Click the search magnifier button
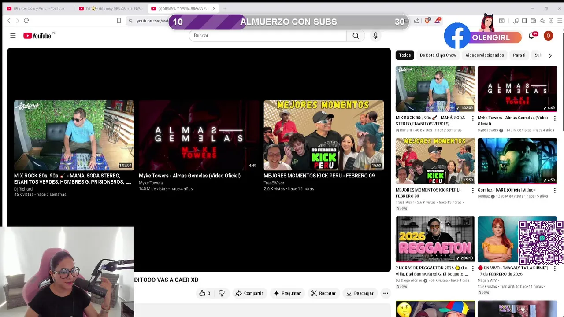This screenshot has width=564, height=317. 356,36
